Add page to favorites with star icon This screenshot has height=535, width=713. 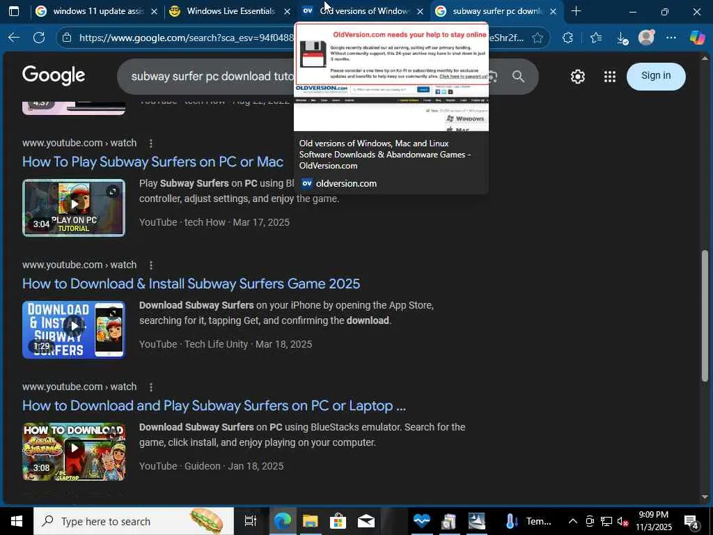tap(538, 38)
